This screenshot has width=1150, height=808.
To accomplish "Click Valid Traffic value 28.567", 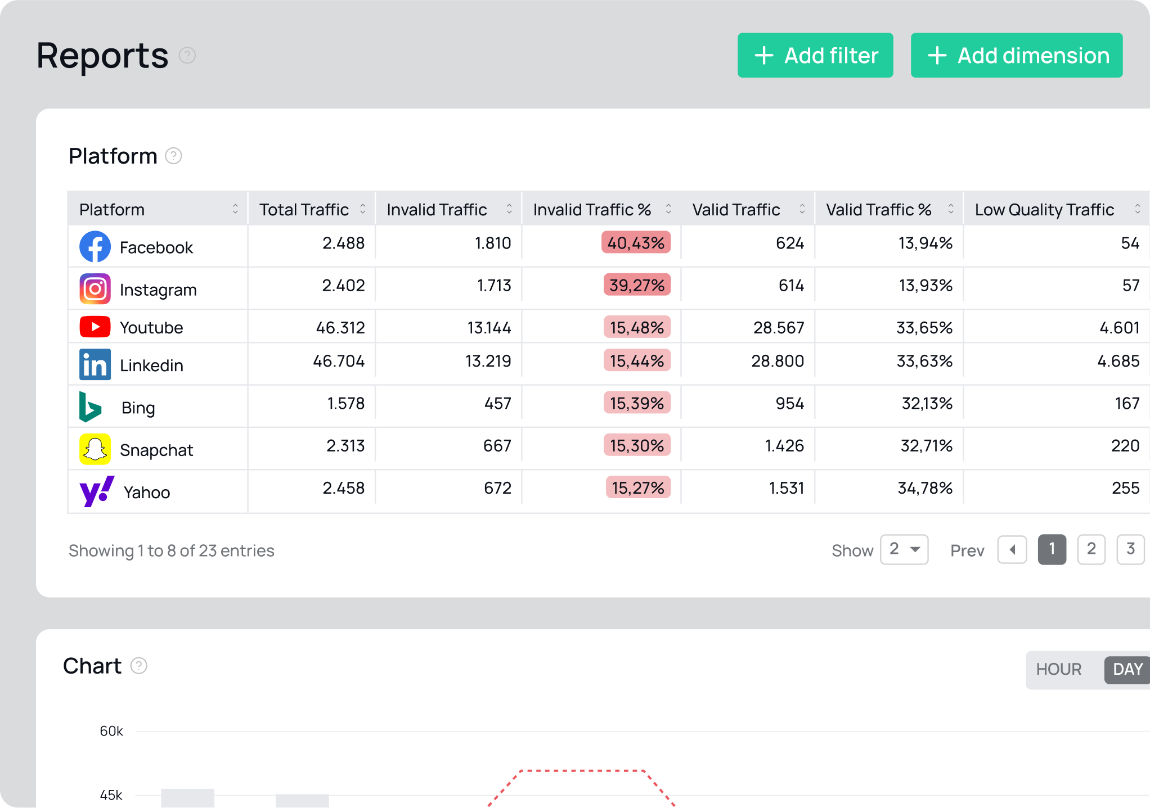I will coord(779,327).
